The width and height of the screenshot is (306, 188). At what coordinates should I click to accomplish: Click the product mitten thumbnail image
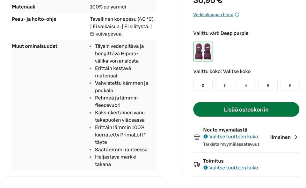(203, 51)
